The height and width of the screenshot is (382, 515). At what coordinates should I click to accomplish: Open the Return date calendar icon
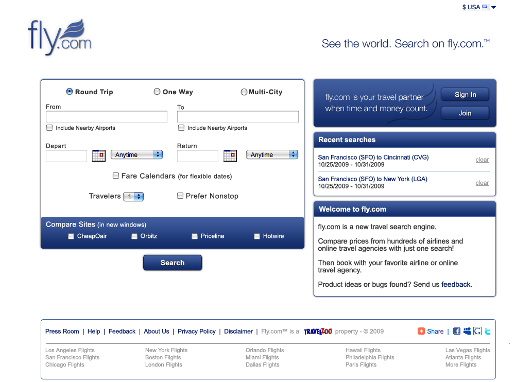click(230, 155)
